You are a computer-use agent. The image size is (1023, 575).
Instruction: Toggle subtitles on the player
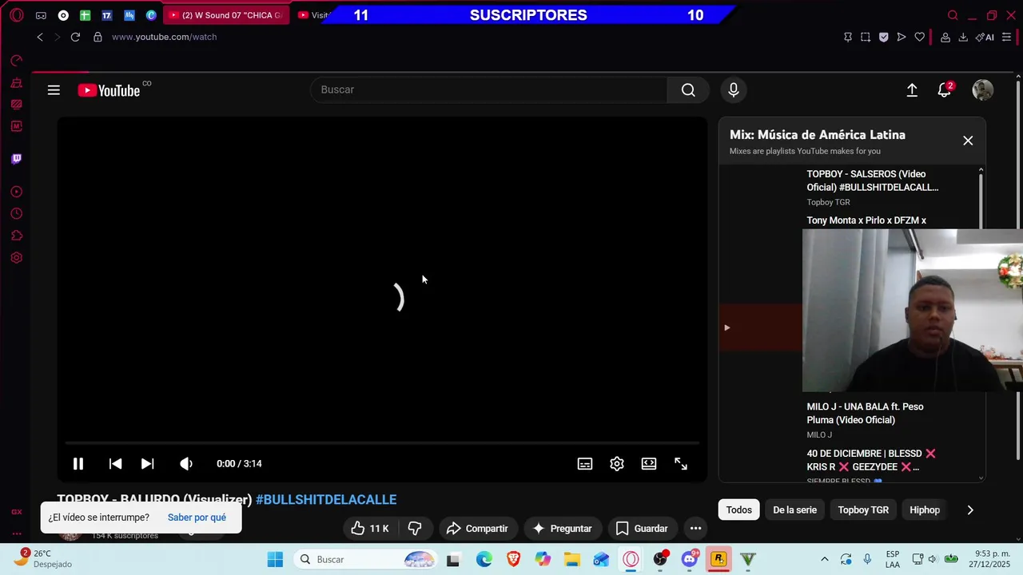click(585, 464)
